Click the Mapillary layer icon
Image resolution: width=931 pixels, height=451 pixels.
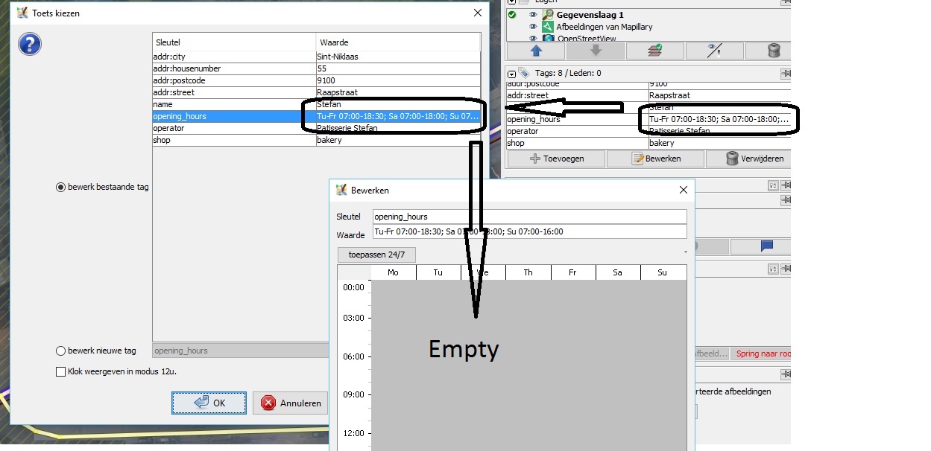(x=548, y=27)
